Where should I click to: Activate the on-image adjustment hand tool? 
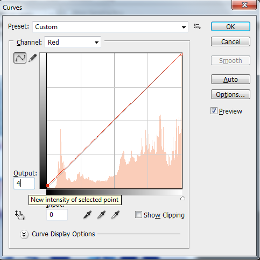tap(20, 215)
